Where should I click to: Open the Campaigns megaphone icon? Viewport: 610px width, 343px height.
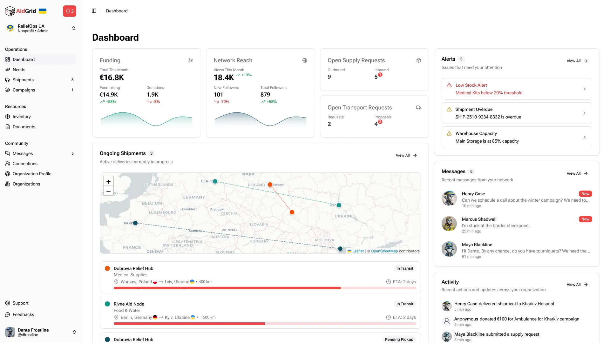pos(8,90)
